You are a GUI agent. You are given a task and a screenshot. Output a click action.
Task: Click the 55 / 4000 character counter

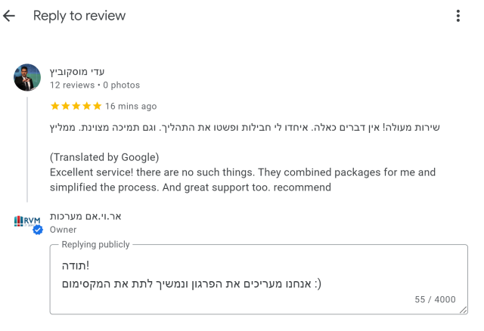click(435, 299)
